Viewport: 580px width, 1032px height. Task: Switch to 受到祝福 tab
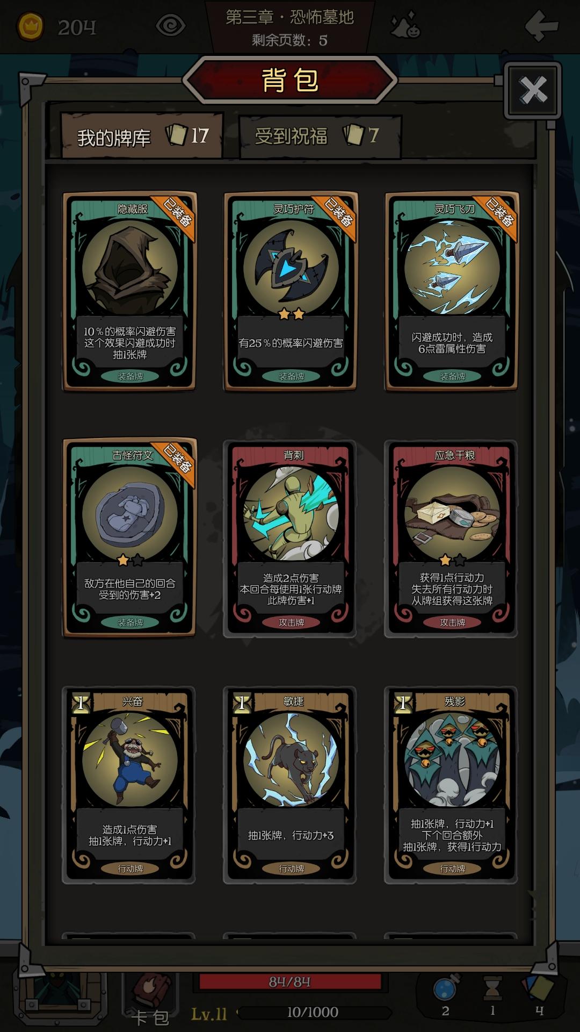coord(320,136)
